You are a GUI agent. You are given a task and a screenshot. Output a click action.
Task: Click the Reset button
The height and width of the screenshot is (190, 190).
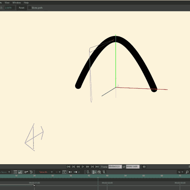(x=22, y=8)
